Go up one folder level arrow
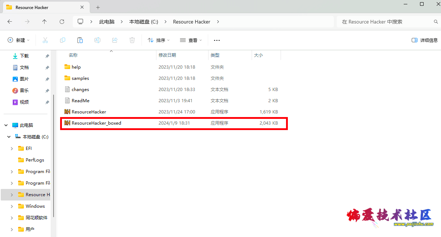 point(45,22)
